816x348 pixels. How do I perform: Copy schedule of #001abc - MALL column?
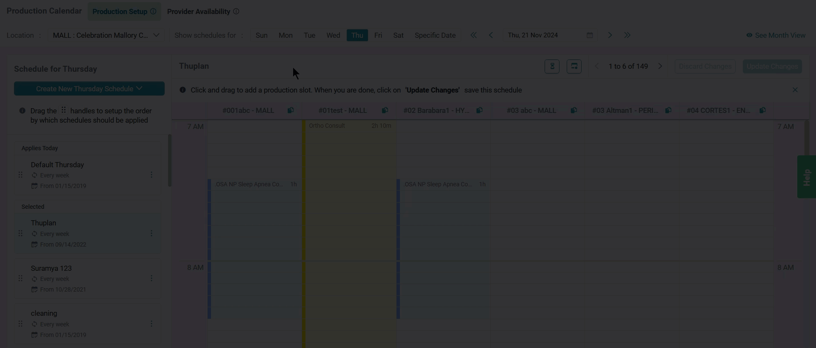point(291,110)
